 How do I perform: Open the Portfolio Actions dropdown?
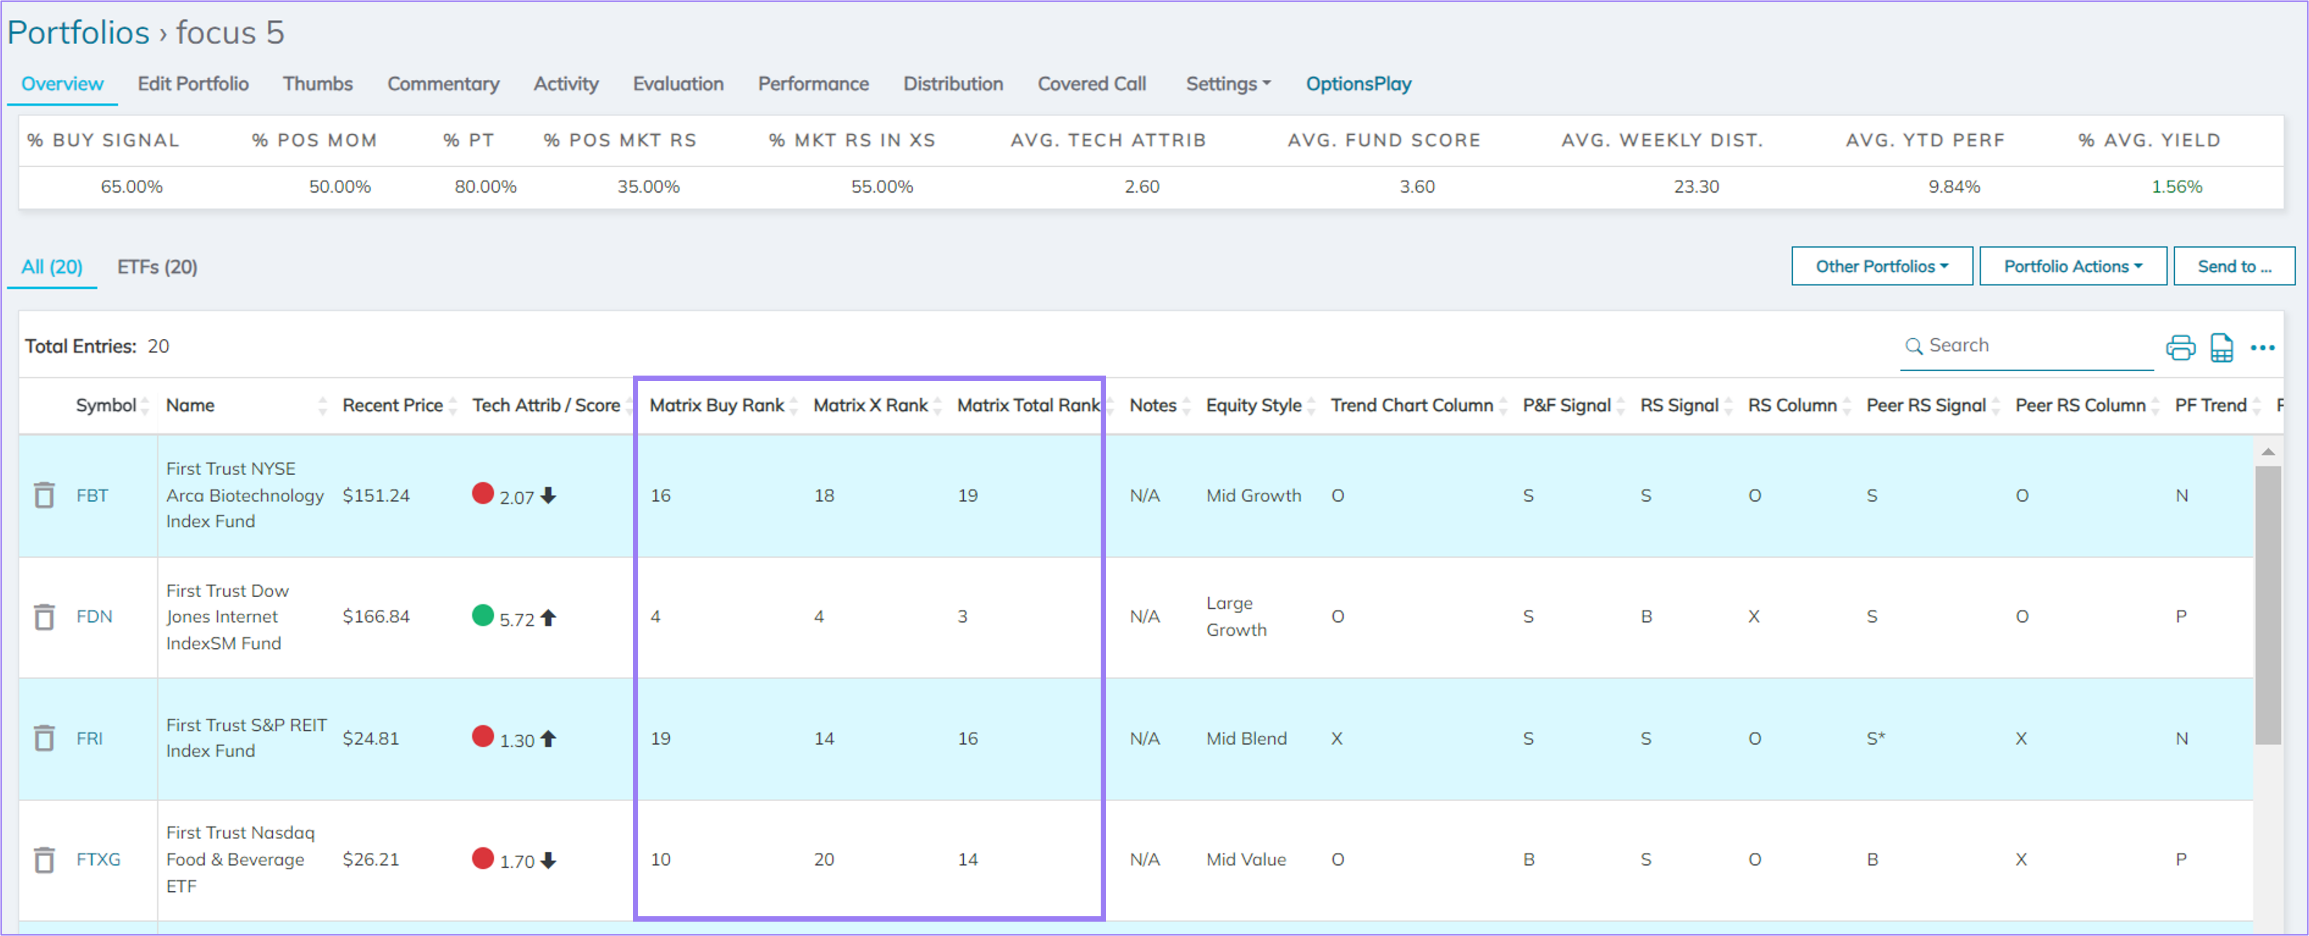[x=2072, y=265]
